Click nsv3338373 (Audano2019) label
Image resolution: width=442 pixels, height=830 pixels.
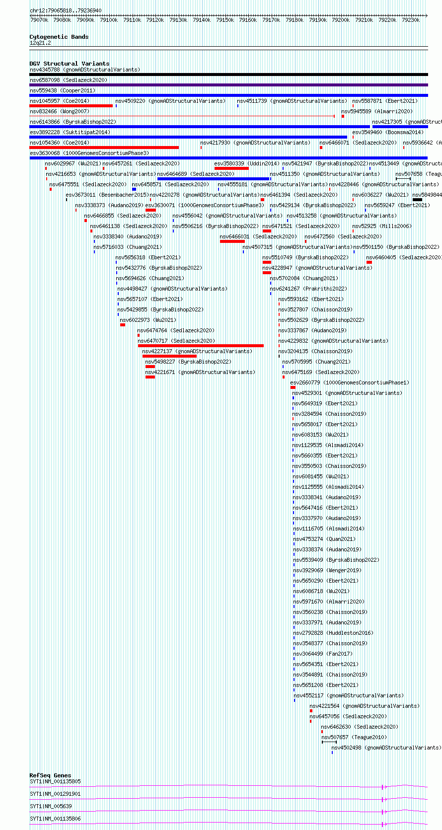[109, 206]
